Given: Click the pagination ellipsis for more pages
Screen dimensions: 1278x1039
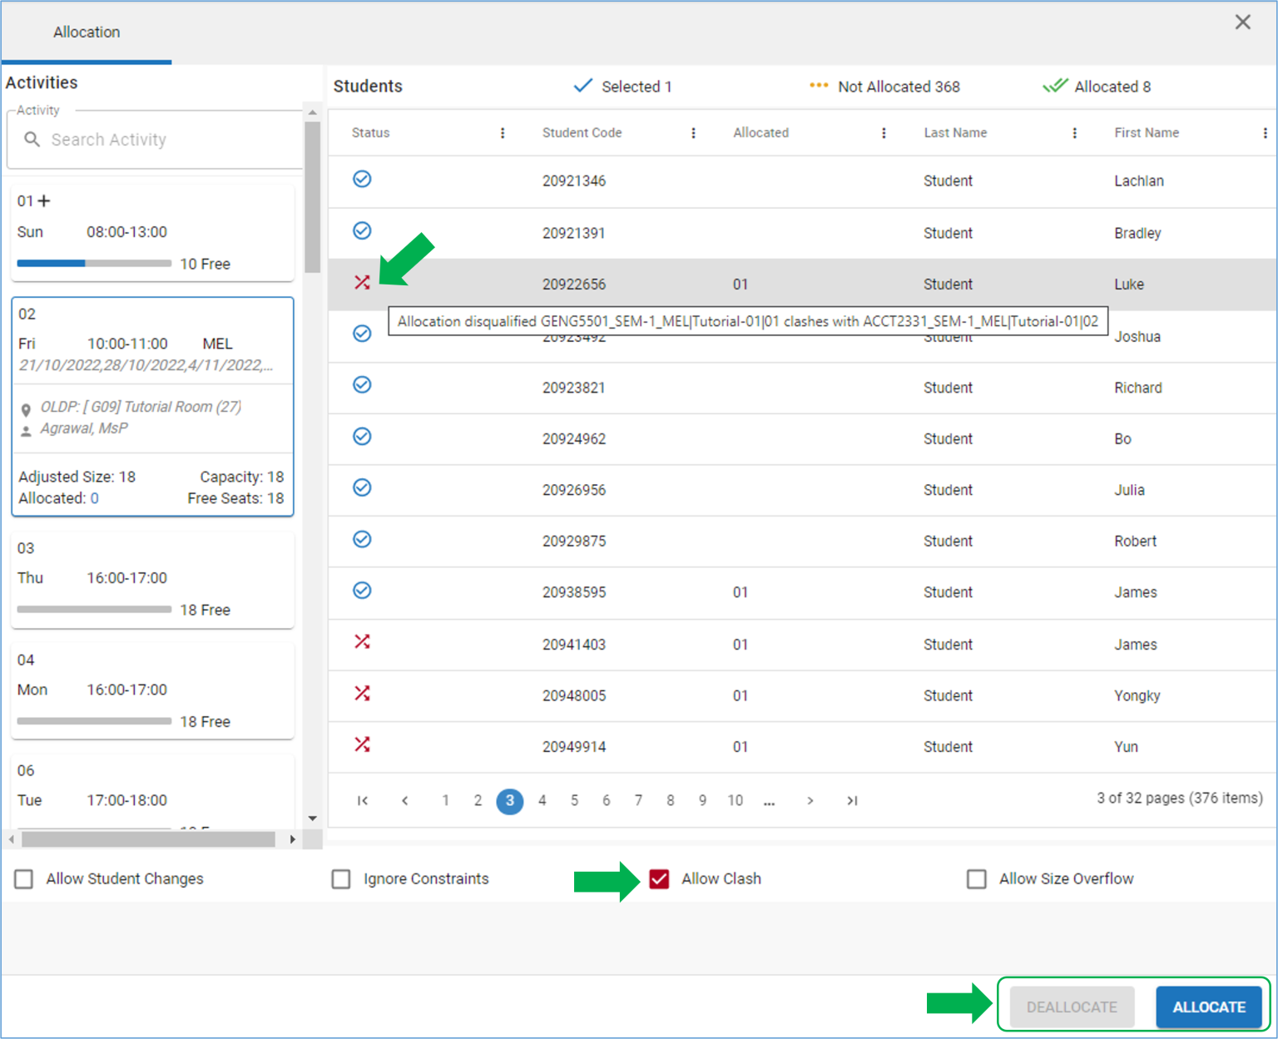Looking at the screenshot, I should 769,800.
